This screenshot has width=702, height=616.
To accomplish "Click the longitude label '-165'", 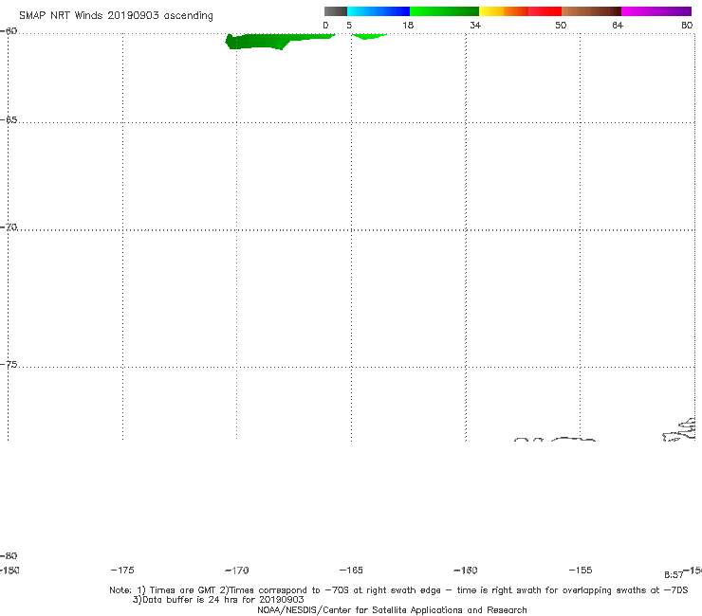I will tap(351, 570).
